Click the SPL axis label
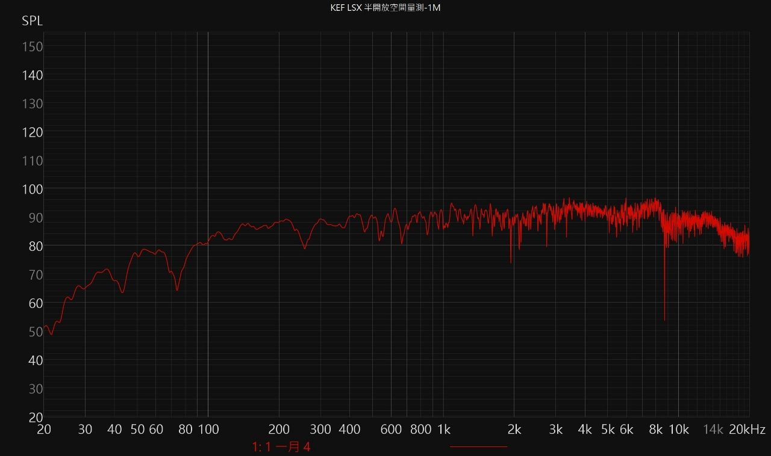Screen dimensions: 771x456 pyautogui.click(x=32, y=21)
